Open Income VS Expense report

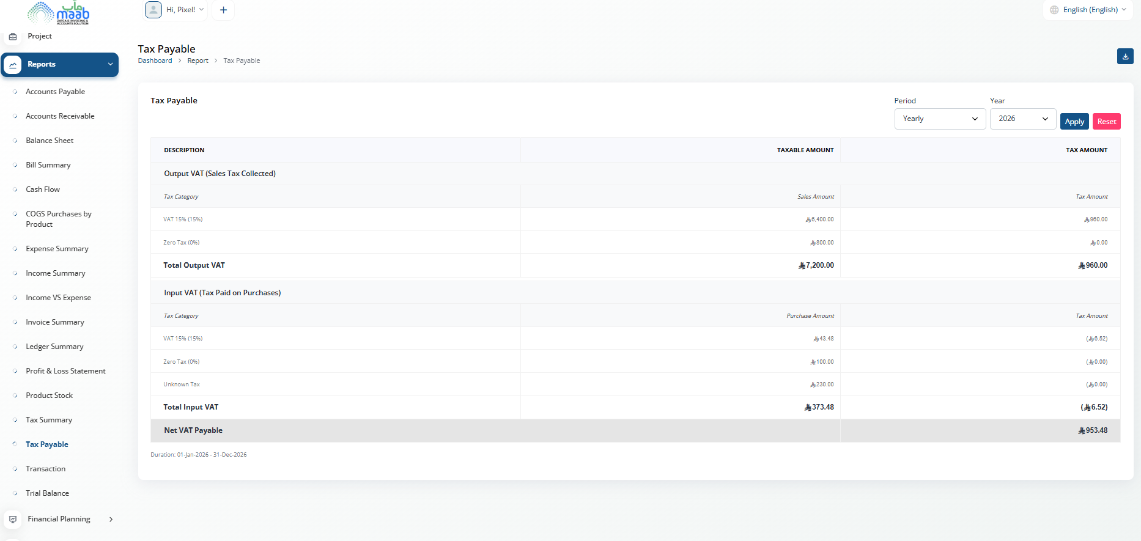[58, 298]
